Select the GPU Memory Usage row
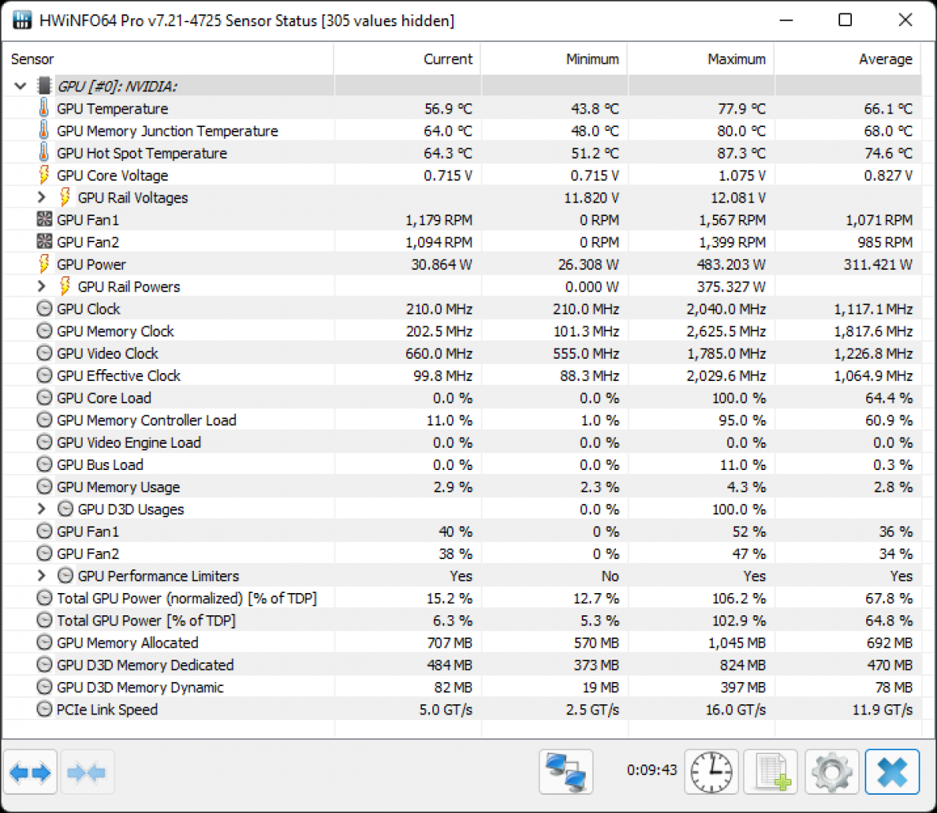The width and height of the screenshot is (937, 813). click(x=462, y=487)
